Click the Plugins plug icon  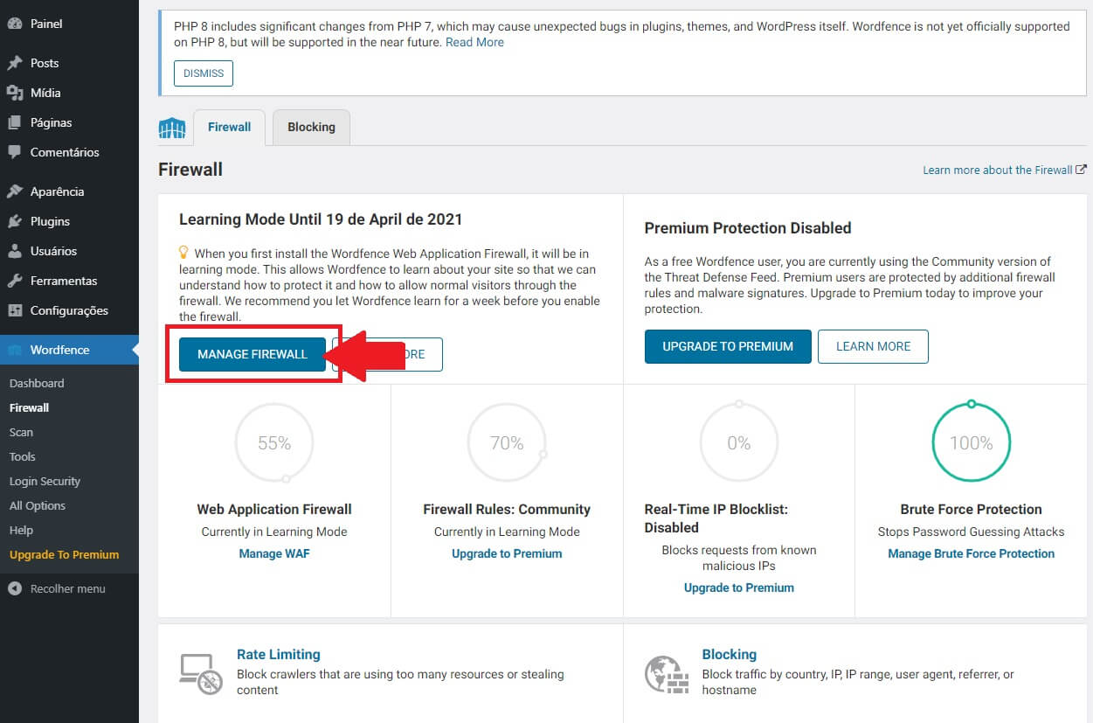coord(14,221)
